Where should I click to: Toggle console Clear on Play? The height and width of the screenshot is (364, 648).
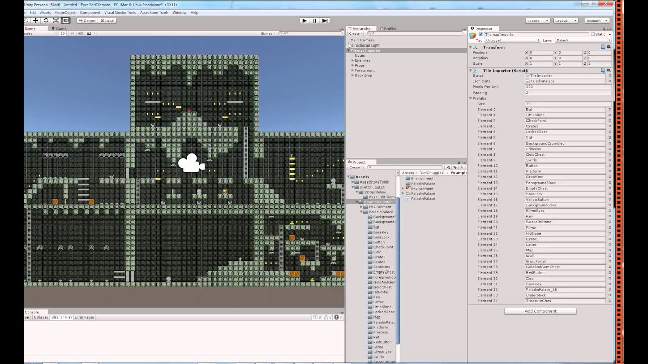62,317
